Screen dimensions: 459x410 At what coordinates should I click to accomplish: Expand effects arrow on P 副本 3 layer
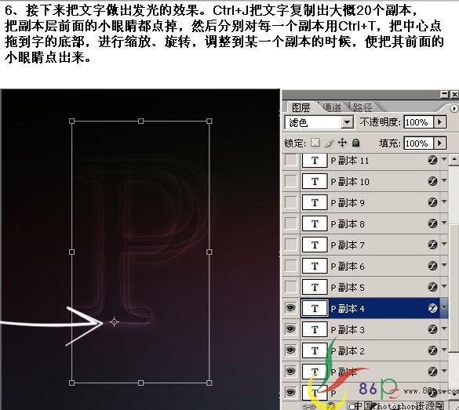[x=444, y=328]
